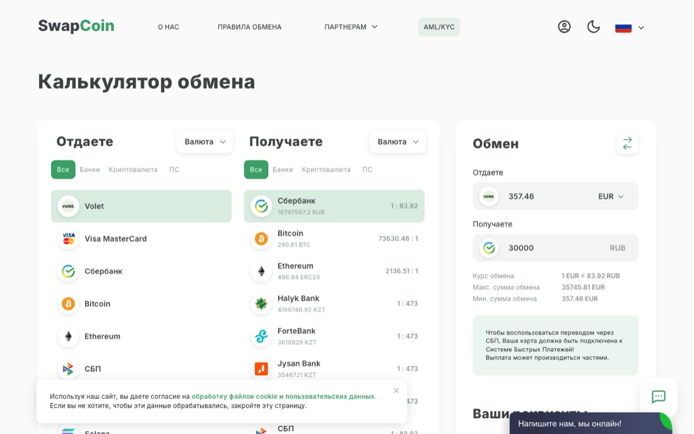Click Halyk Bank name in Получаете
The image size is (694, 434).
coord(298,298)
